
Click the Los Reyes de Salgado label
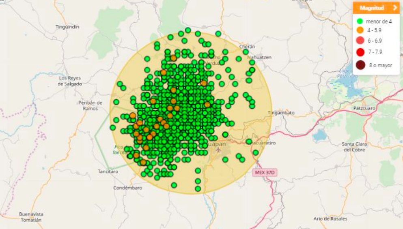click(70, 81)
